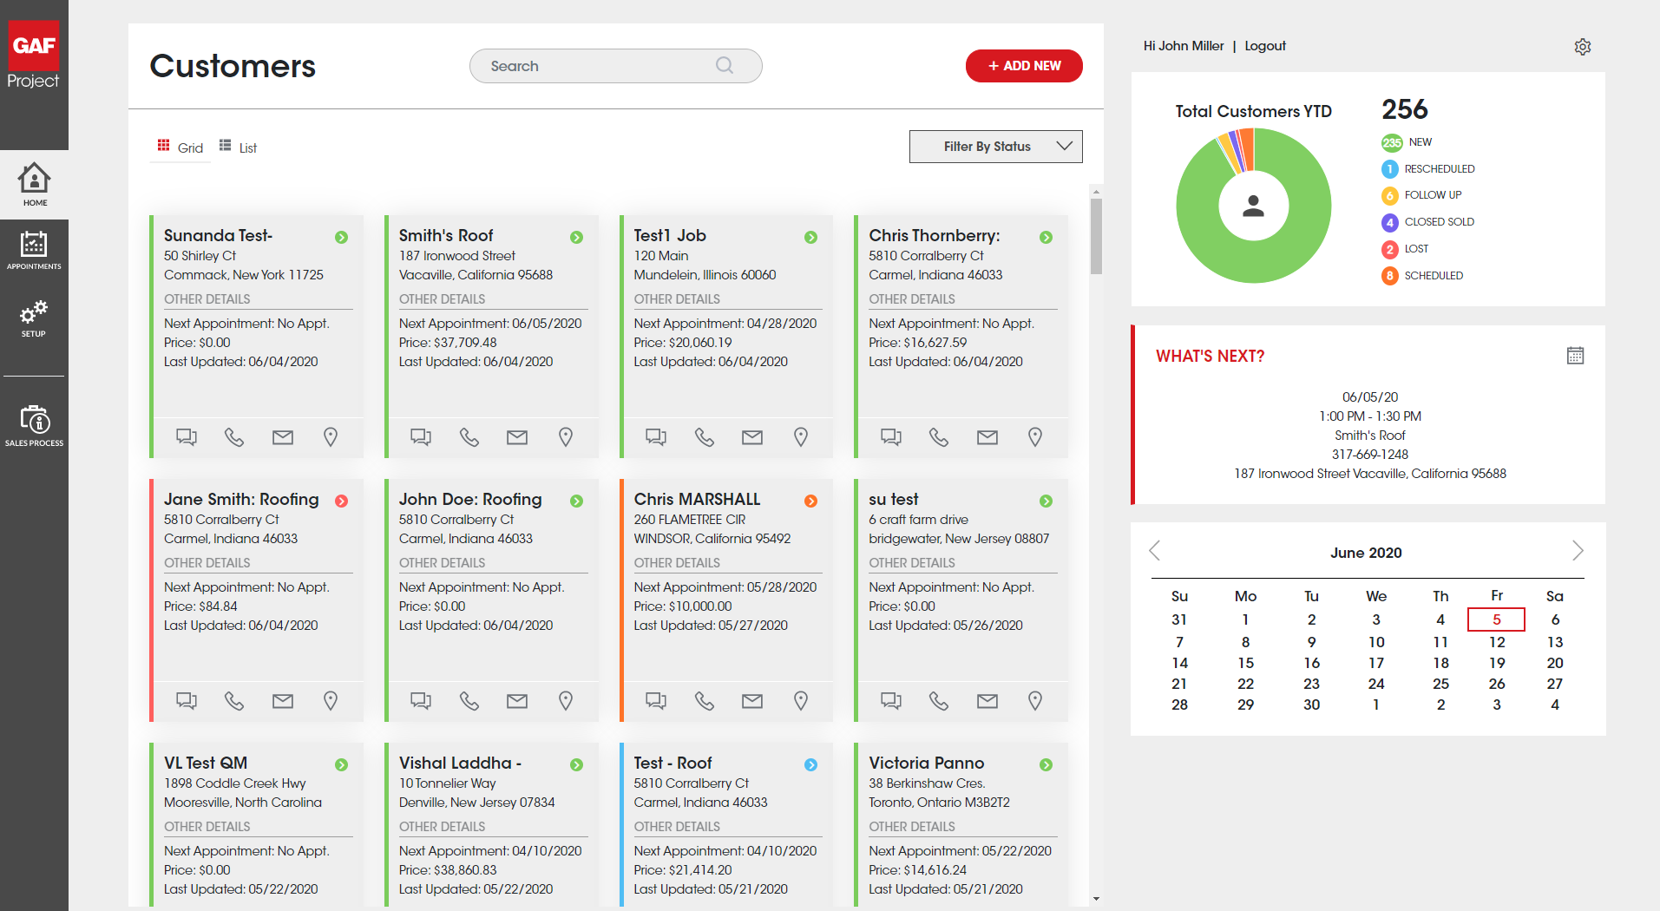
Task: Call the su test customer
Action: point(939,700)
